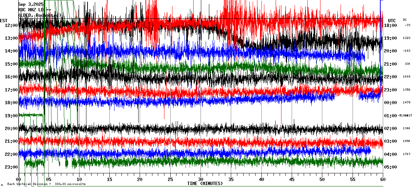Click the UTC timezone header
This screenshot has width=412, height=189.
tap(392, 20)
